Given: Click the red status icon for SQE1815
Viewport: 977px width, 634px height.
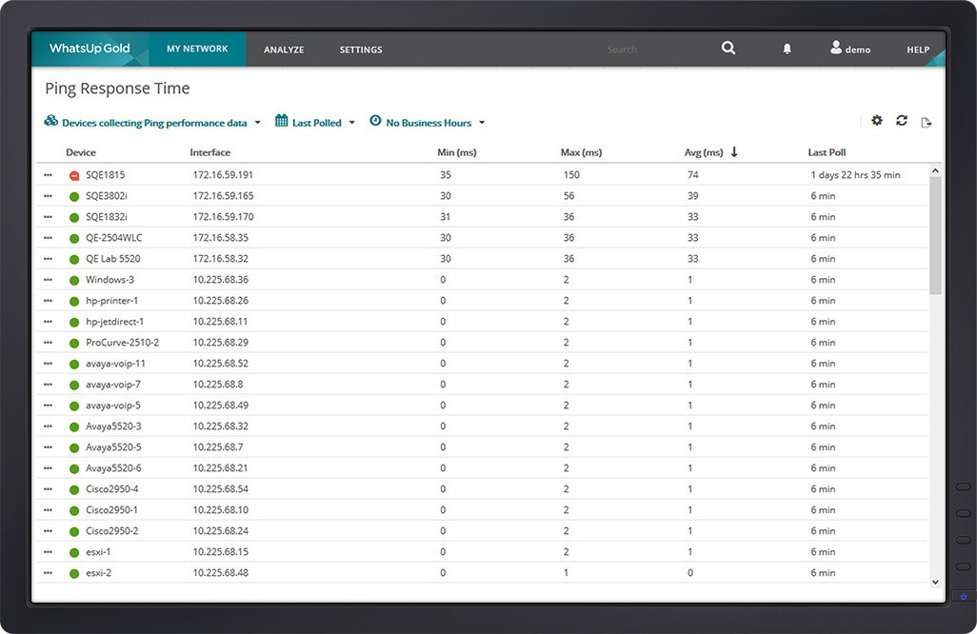Looking at the screenshot, I should tap(74, 175).
